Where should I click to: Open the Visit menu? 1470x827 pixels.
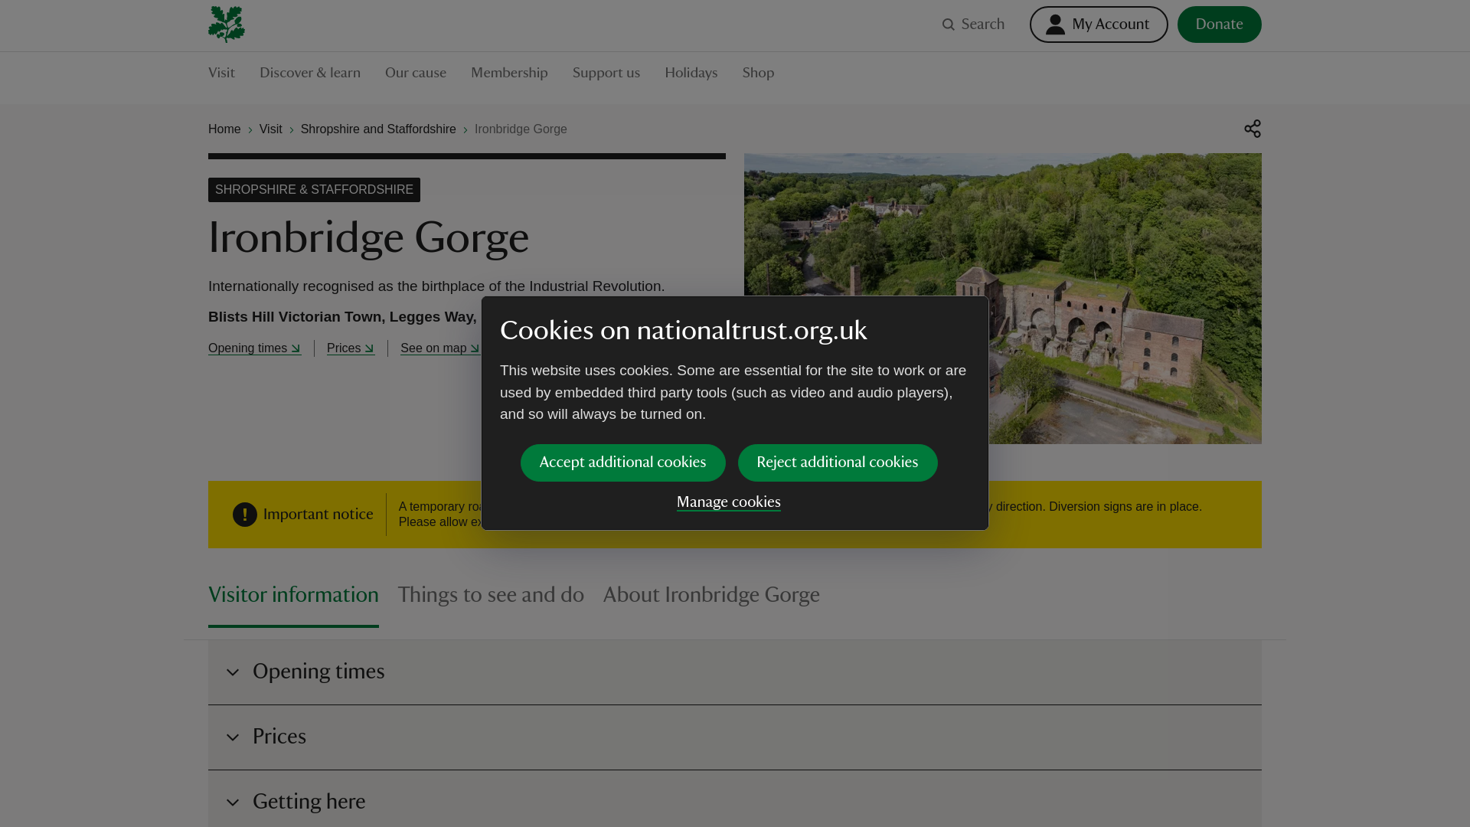point(221,73)
